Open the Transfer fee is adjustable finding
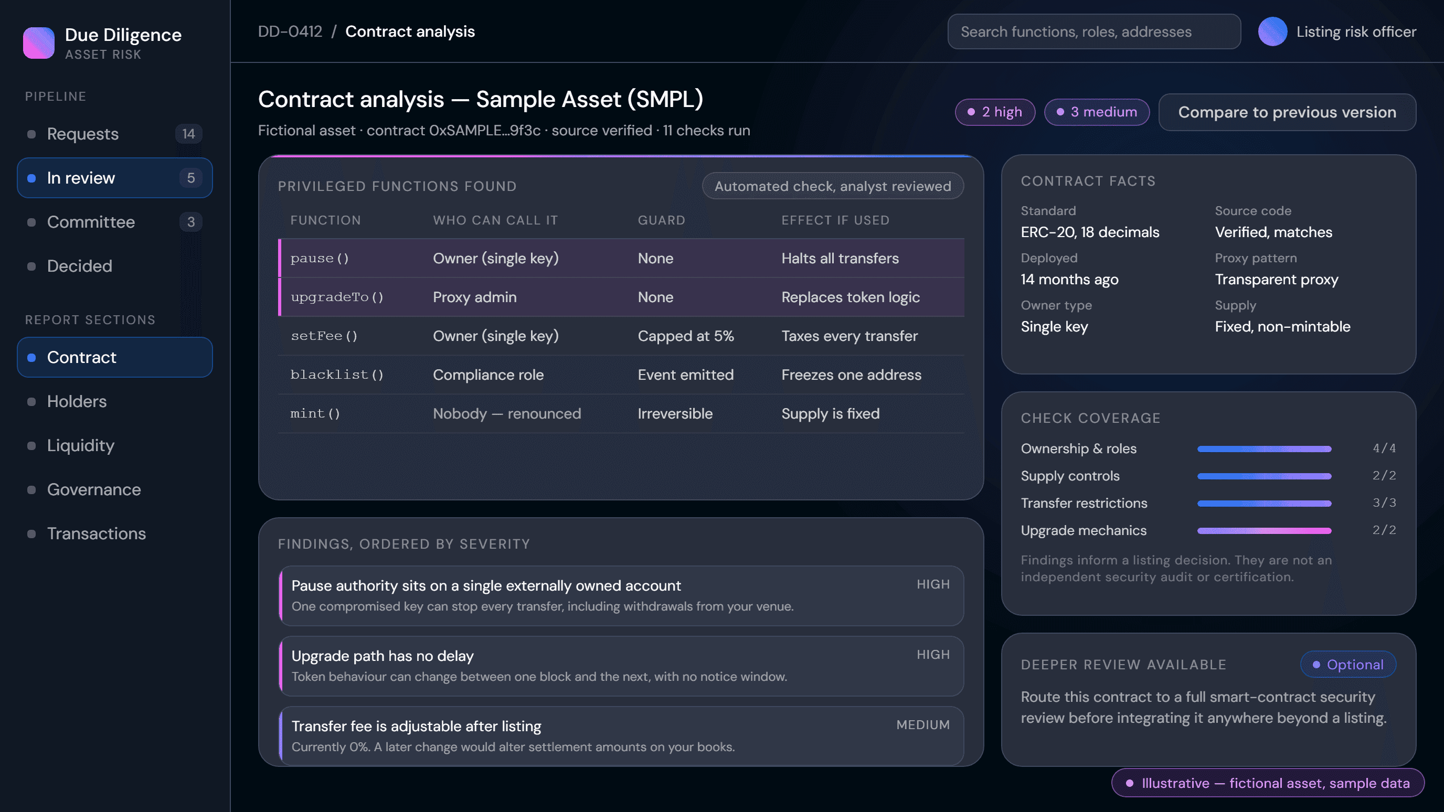The height and width of the screenshot is (812, 1444). pyautogui.click(x=621, y=736)
